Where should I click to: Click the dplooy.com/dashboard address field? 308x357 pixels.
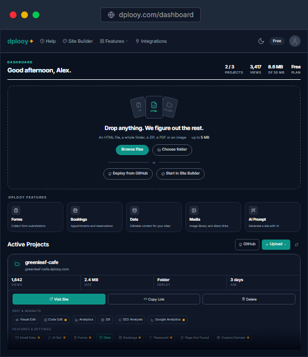click(x=151, y=15)
